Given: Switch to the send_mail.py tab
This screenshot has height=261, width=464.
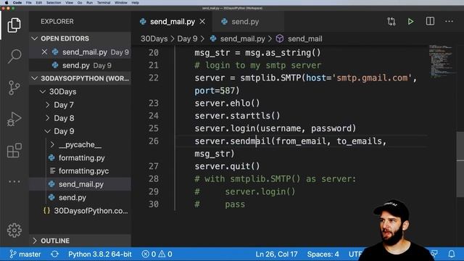Looking at the screenshot, I should click(x=173, y=22).
